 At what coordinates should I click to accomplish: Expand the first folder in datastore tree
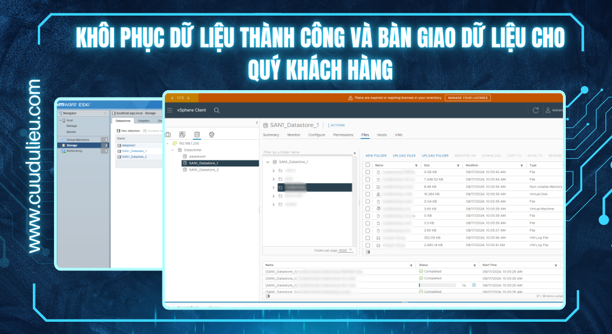[273, 171]
